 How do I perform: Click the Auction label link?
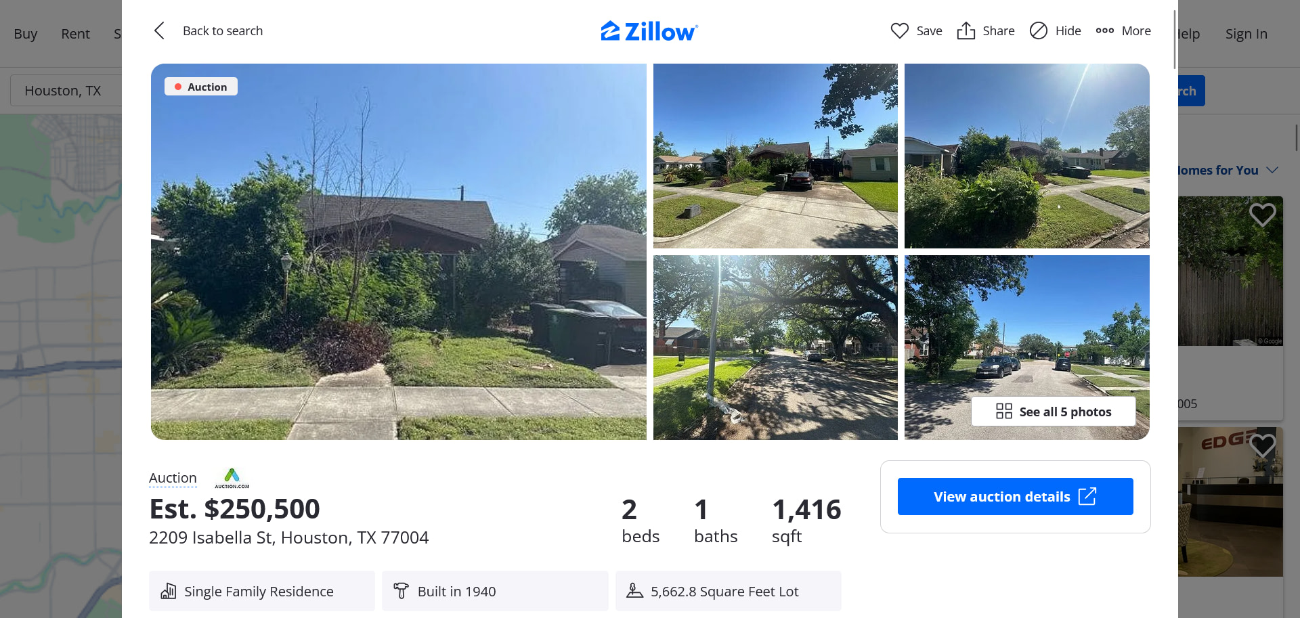(173, 478)
